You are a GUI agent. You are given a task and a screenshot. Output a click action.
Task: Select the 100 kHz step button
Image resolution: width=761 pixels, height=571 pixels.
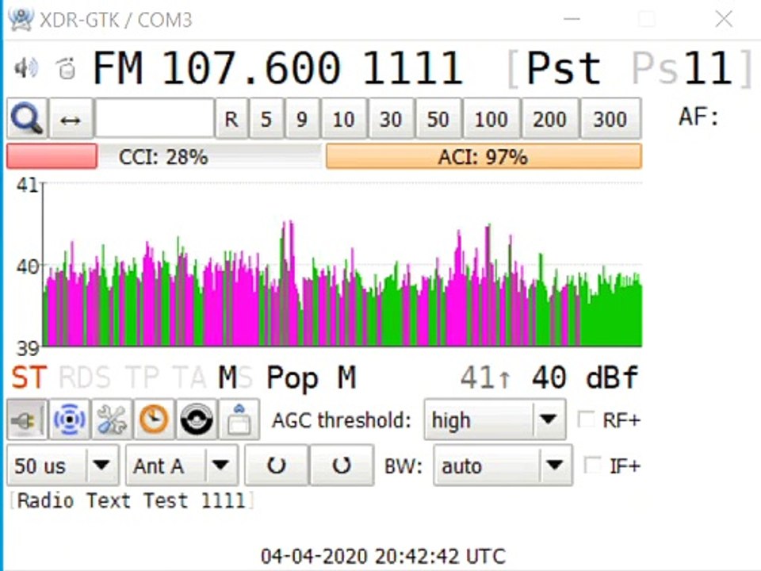(x=491, y=119)
